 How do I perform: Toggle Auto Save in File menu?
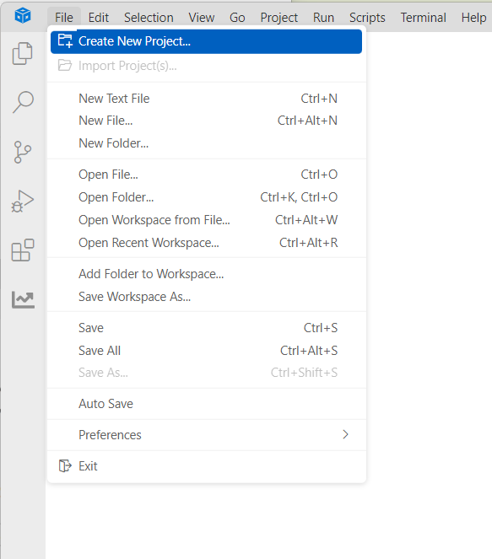point(207,404)
